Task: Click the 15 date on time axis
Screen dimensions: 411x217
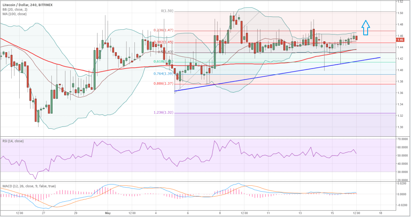Action: 332,213
